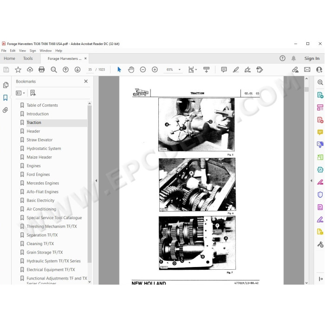Toggle the Bookmarks panel icon
Screen dimensions: 325x325
point(6,97)
